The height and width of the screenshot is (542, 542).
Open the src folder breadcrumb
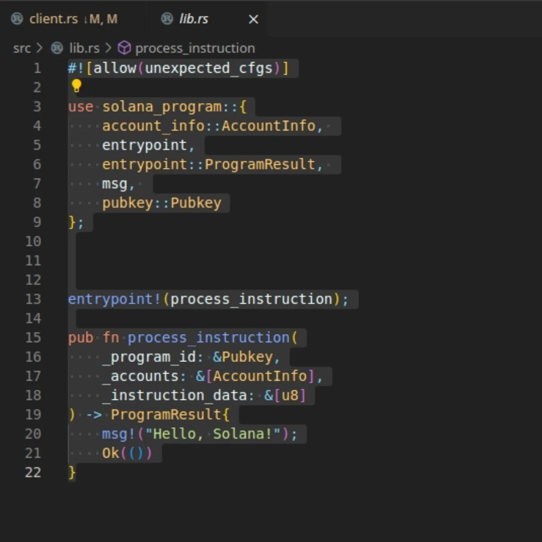coord(21,49)
